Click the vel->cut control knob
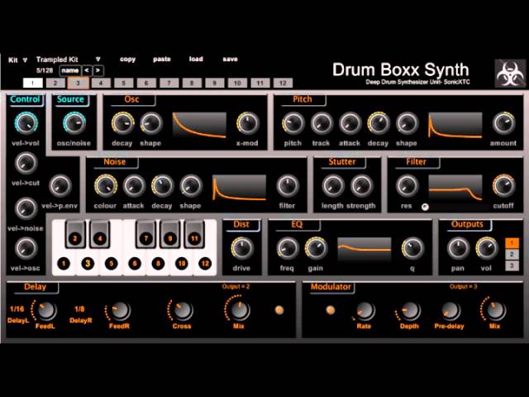 click(26, 163)
